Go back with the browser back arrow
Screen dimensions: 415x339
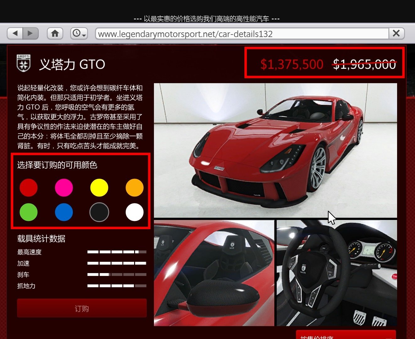[15, 33]
